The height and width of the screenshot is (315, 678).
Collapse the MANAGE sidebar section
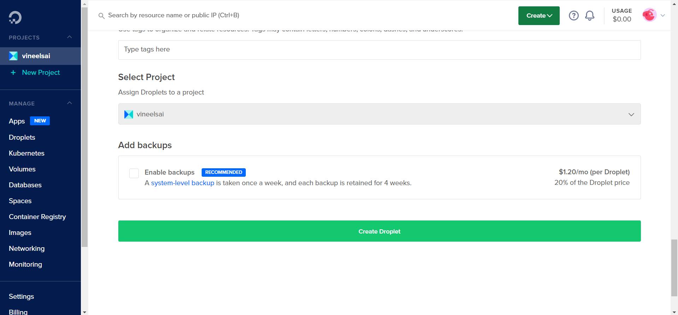(70, 103)
